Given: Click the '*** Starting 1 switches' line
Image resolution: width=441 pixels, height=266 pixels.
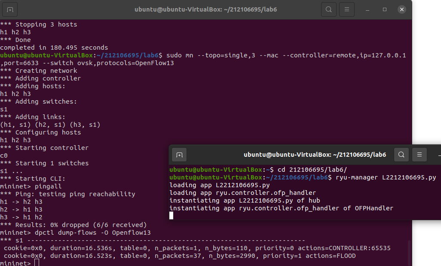Looking at the screenshot, I should 44,163.
